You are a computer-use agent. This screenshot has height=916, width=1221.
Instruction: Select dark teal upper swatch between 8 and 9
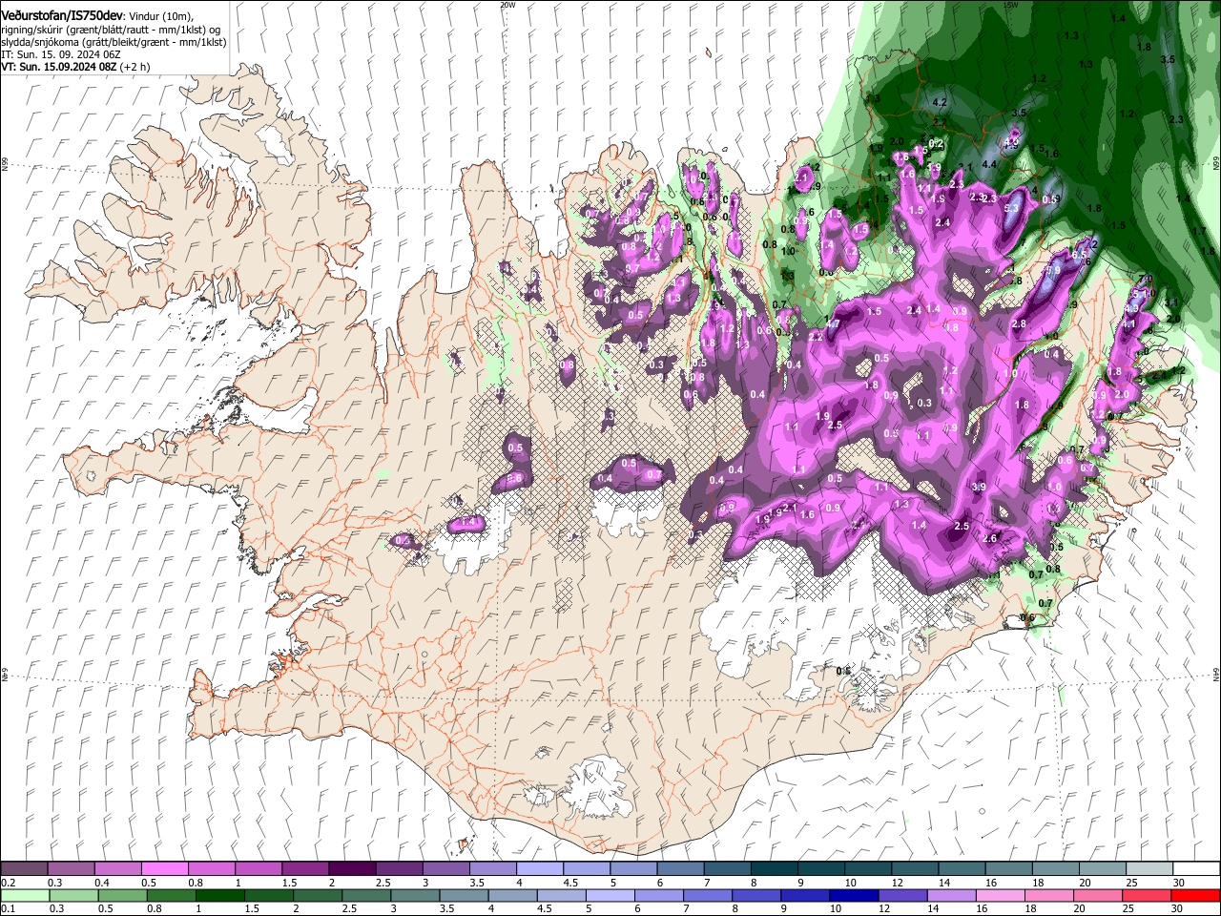pos(774,869)
